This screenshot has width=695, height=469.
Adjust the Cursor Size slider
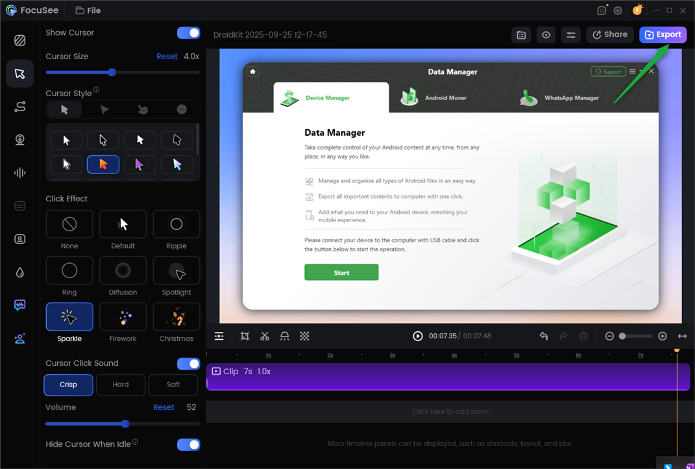pyautogui.click(x=112, y=73)
